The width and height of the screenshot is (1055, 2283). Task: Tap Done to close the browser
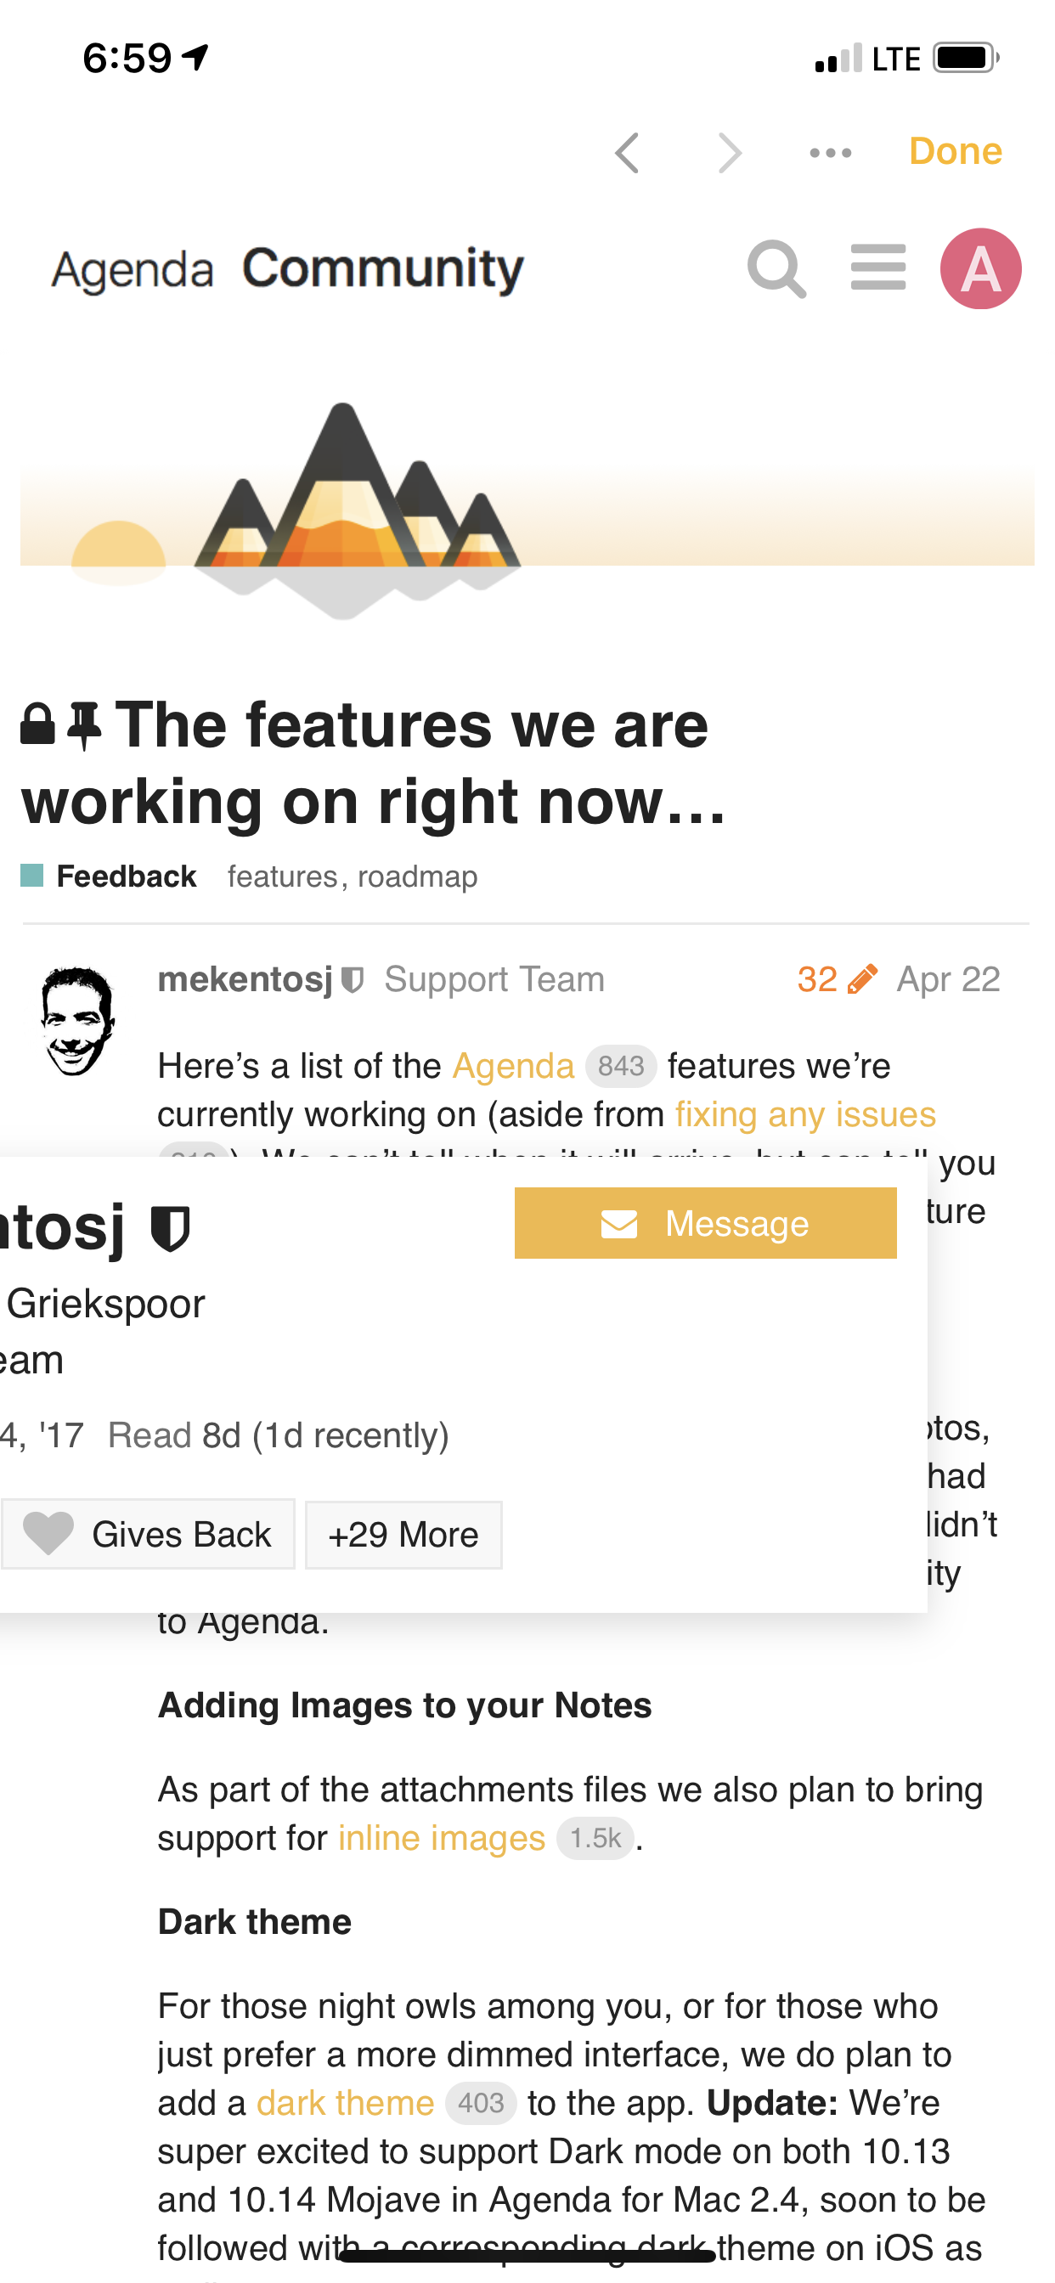(955, 151)
